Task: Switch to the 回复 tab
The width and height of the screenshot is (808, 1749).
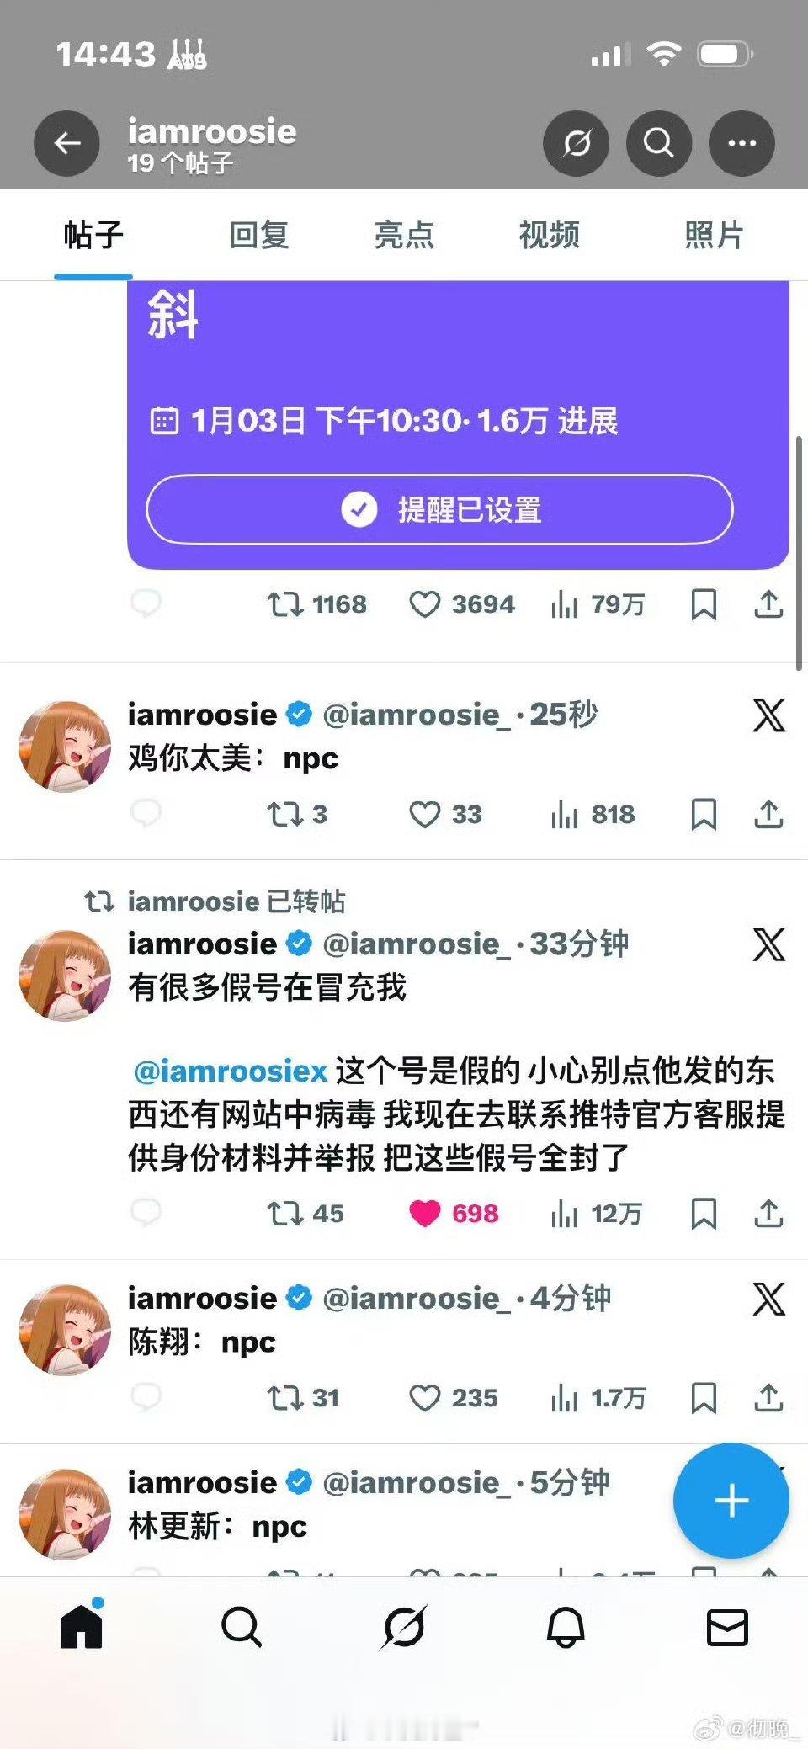Action: pos(259,235)
